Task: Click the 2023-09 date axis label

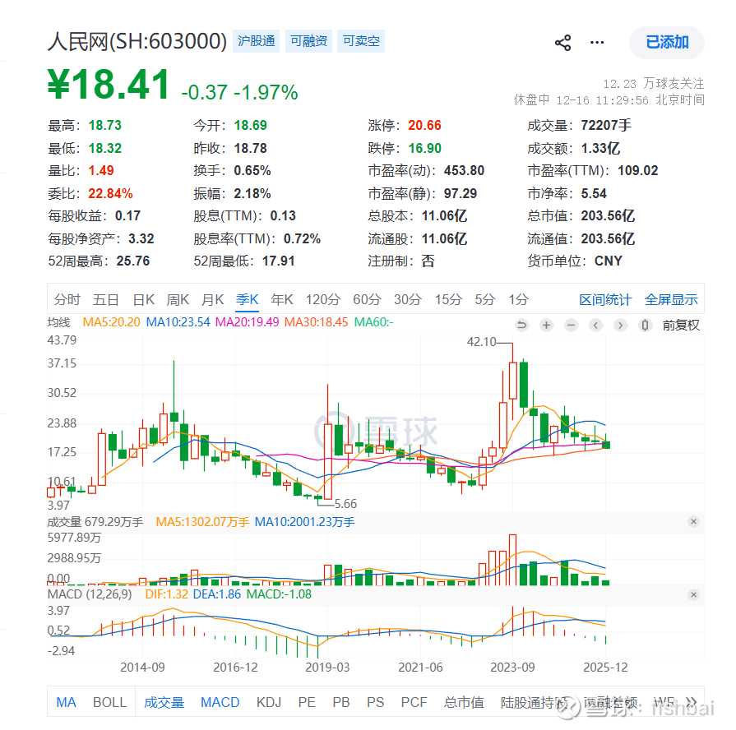Action: point(512,668)
